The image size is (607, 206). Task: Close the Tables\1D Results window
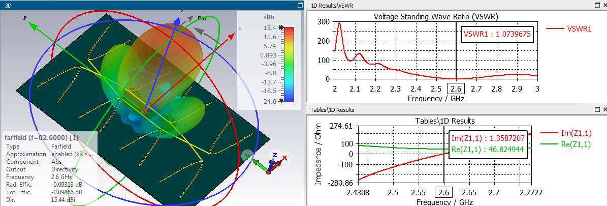click(x=604, y=110)
